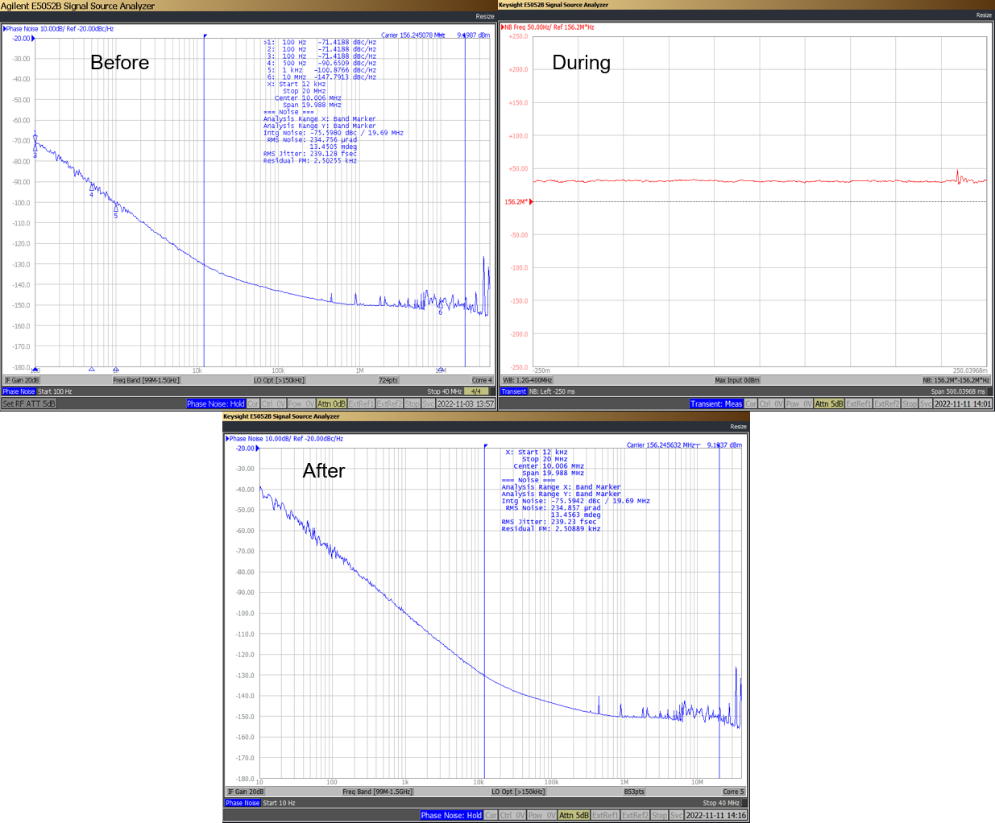Screen dimensions: 995x823
Task: Click the Resize button of the After window
Action: coord(738,427)
